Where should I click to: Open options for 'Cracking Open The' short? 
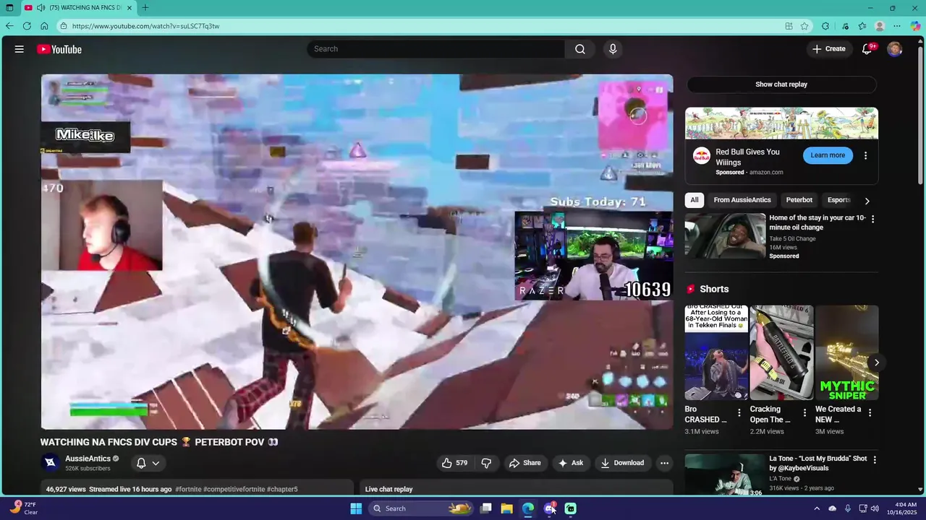point(804,413)
